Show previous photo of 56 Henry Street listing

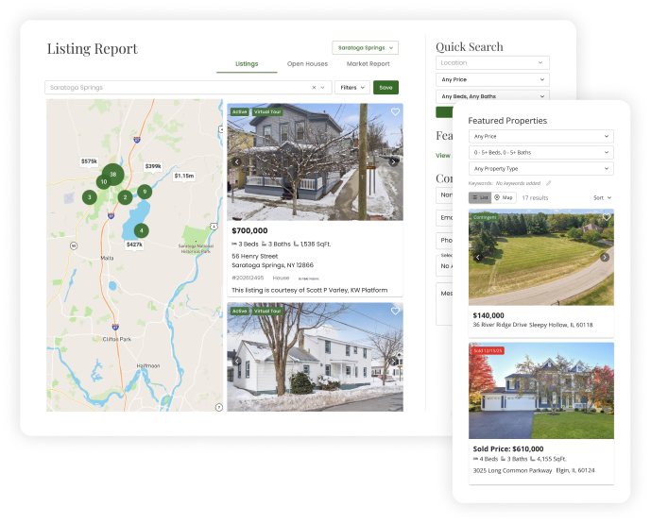236,161
